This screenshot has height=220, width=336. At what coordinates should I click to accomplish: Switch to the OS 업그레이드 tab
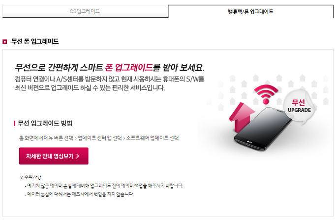click(x=85, y=11)
